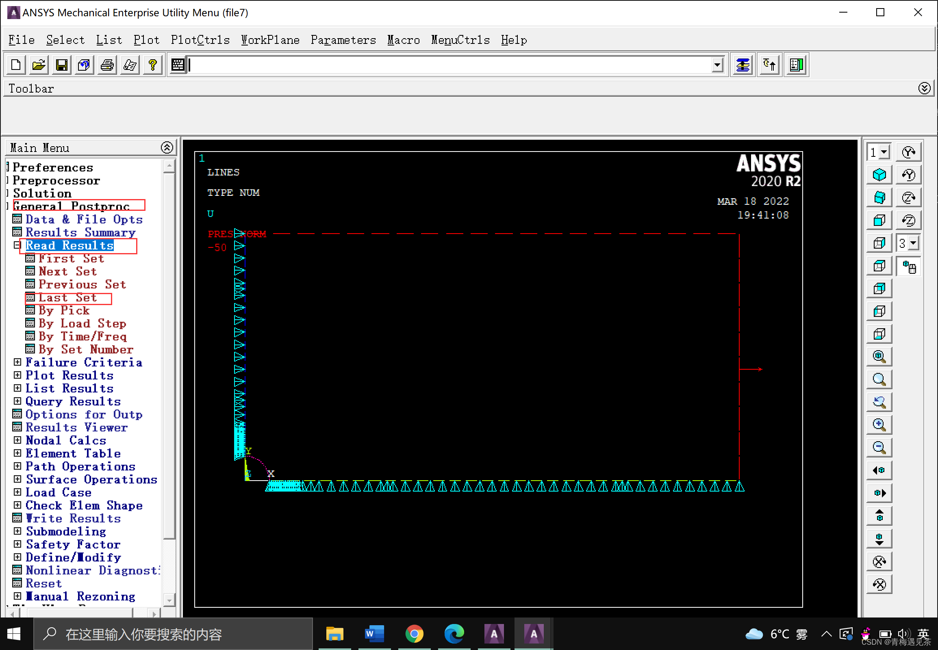Screen dimensions: 938x650
Task: Open the WorkPlane menu
Action: 270,40
